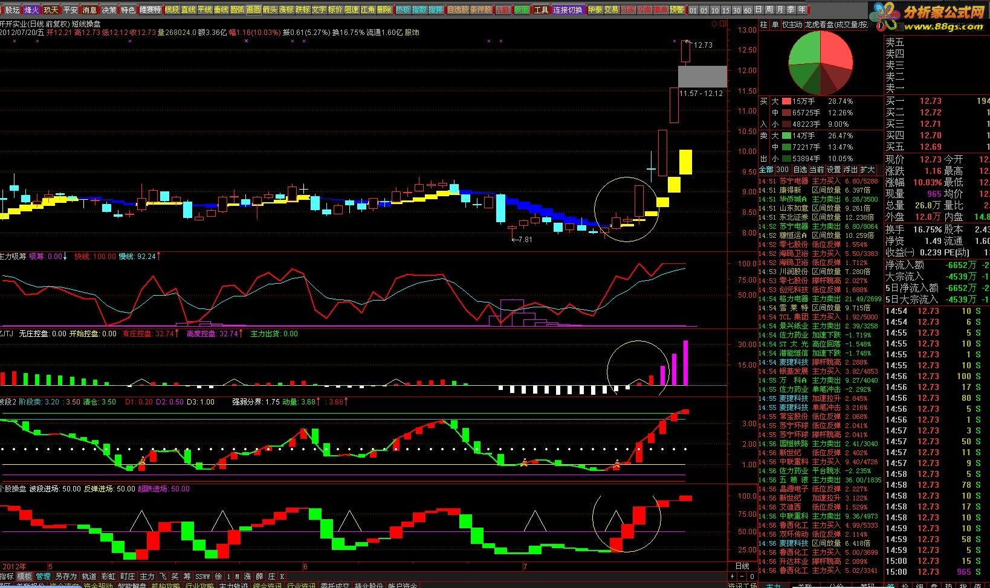The height and width of the screenshot is (588, 990).
Task: Open the 自选股 watchlist button
Action: pos(458,10)
